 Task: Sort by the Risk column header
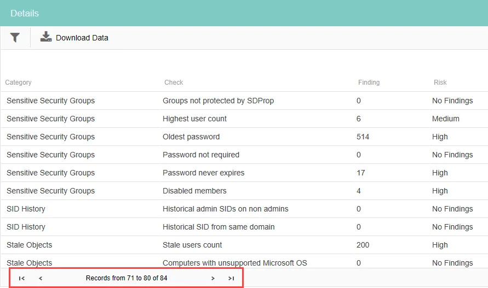(440, 83)
